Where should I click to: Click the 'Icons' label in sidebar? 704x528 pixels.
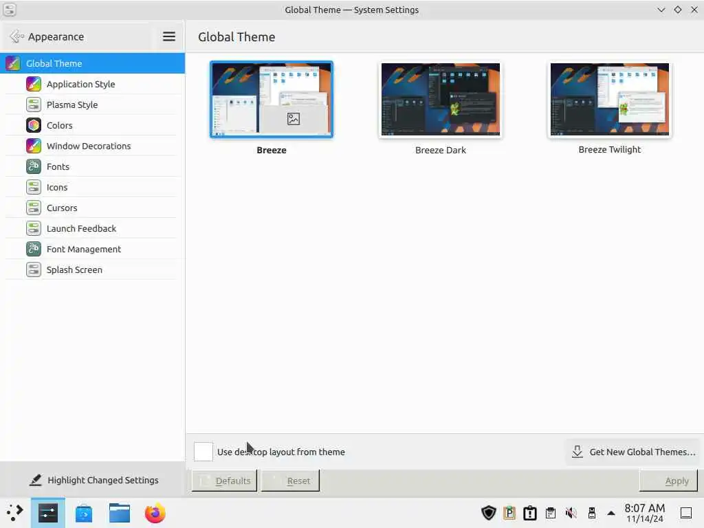(x=57, y=187)
